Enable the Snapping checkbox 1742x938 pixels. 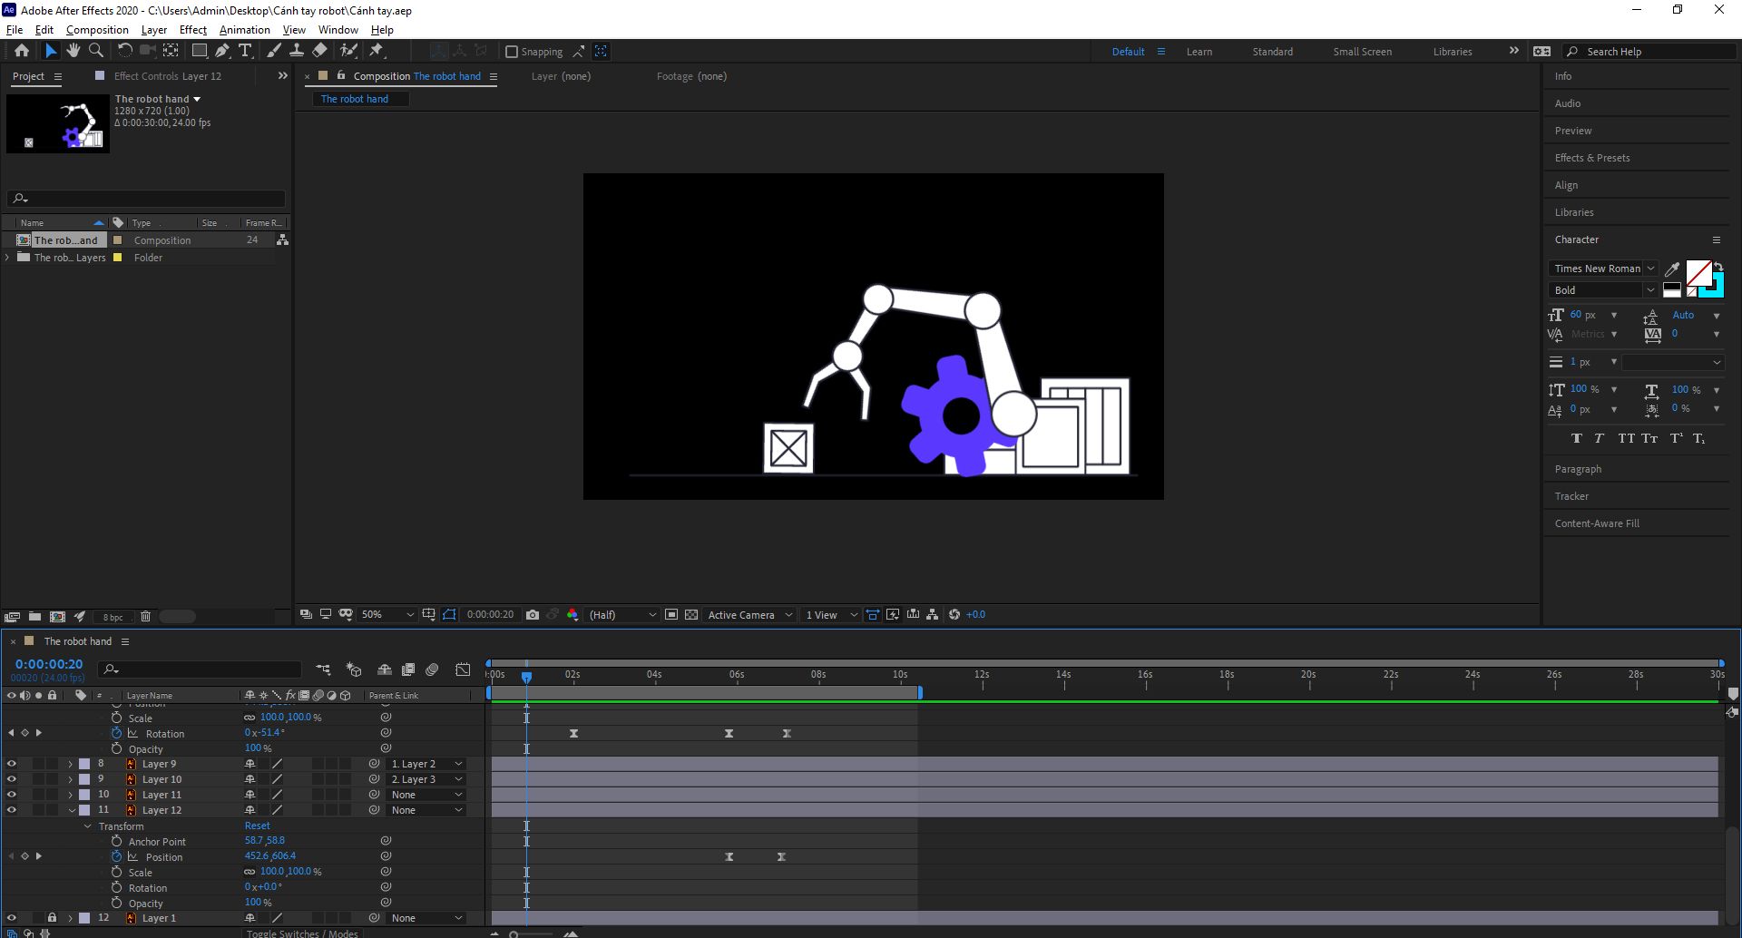click(512, 52)
